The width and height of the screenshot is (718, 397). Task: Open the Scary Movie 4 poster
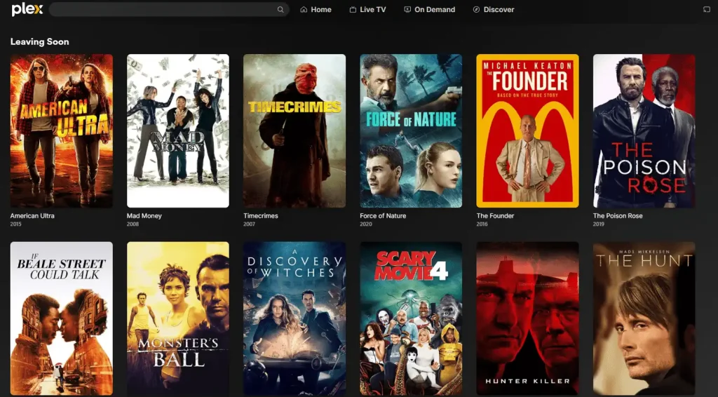point(411,318)
